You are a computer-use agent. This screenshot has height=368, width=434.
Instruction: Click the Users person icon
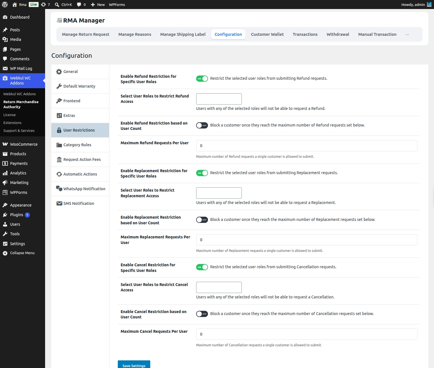click(5, 224)
